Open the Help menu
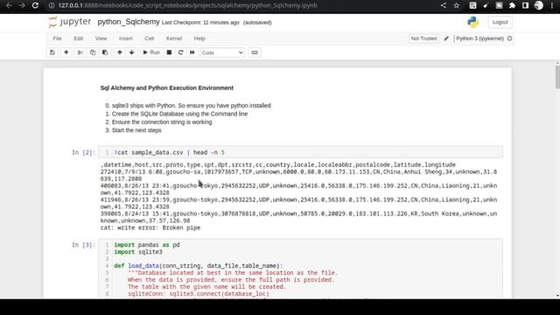This screenshot has width=560, height=315. (x=199, y=38)
